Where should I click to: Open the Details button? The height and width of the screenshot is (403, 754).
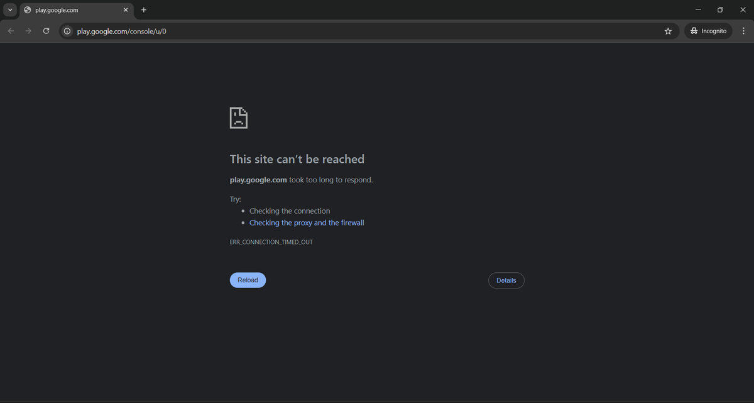tap(506, 280)
